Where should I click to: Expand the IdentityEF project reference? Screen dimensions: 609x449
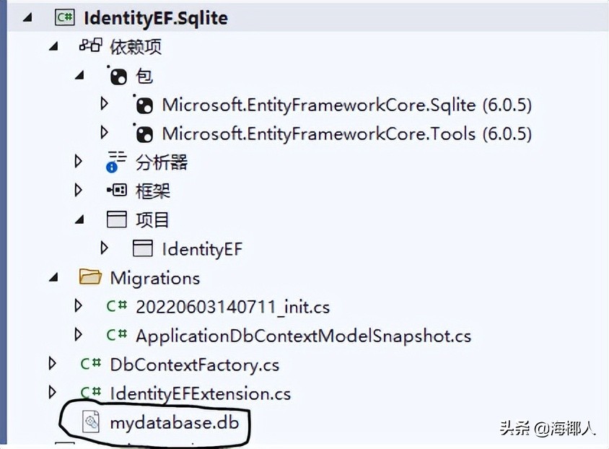[104, 248]
